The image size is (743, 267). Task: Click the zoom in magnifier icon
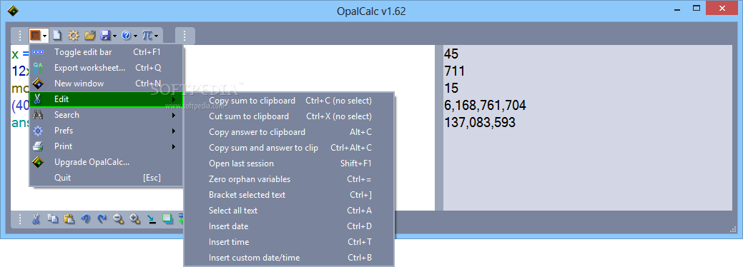coord(135,218)
